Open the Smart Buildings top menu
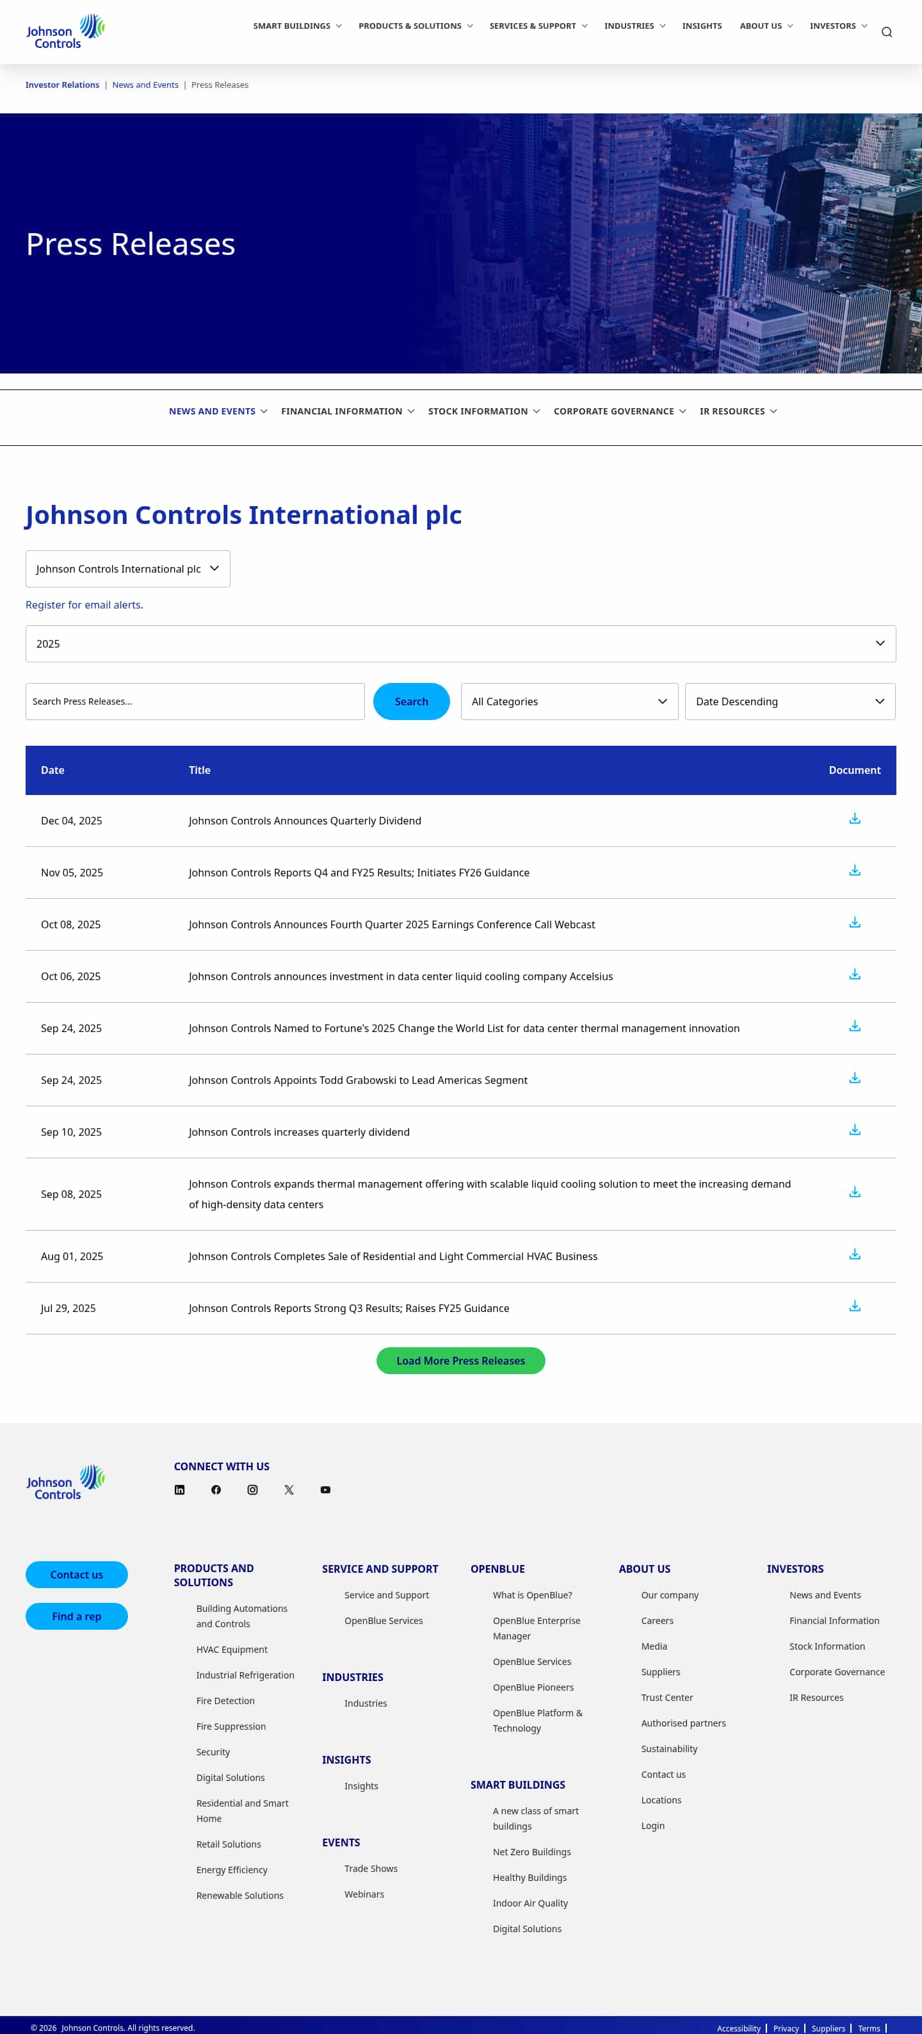922x2034 pixels. pyautogui.click(x=298, y=26)
